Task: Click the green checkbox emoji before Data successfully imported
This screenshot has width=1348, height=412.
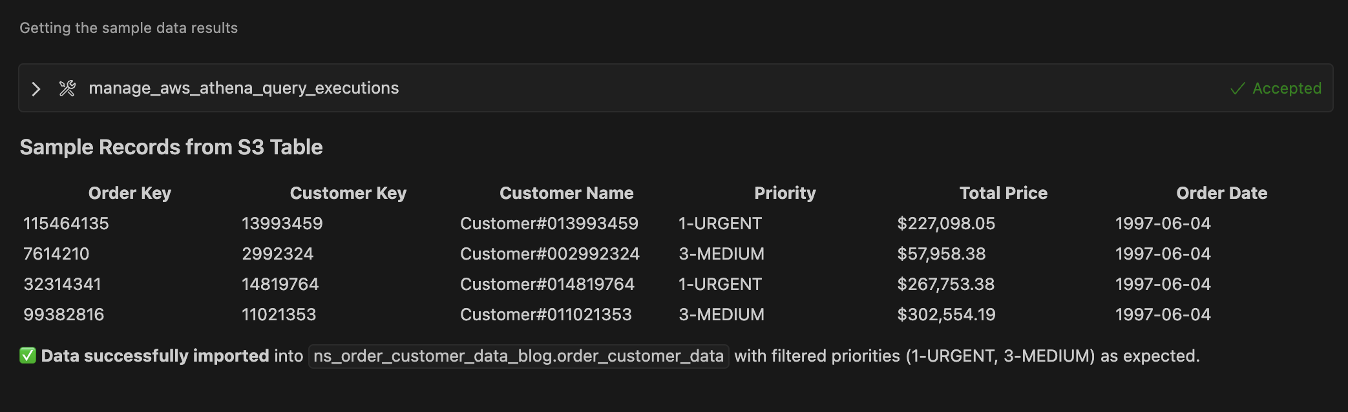Action: (x=28, y=356)
